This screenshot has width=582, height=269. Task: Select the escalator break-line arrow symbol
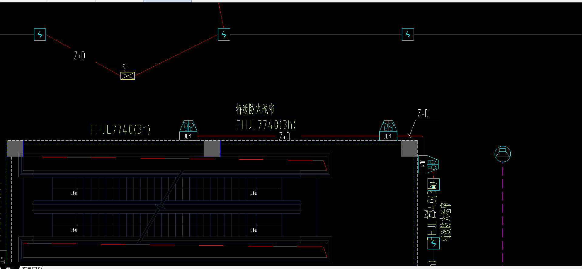click(161, 207)
